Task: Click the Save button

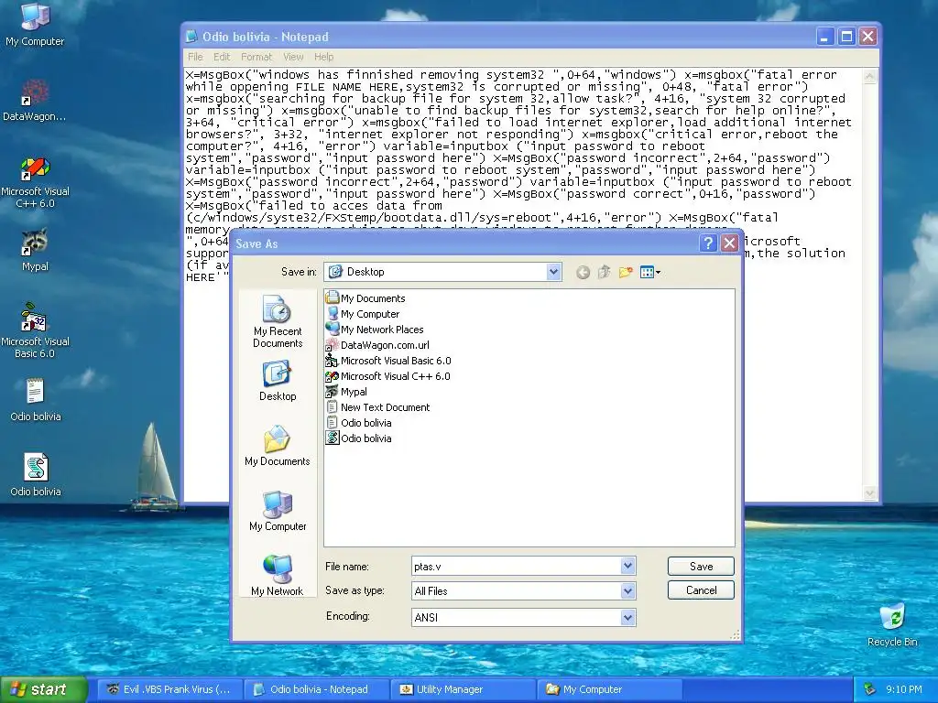Action: coord(701,566)
